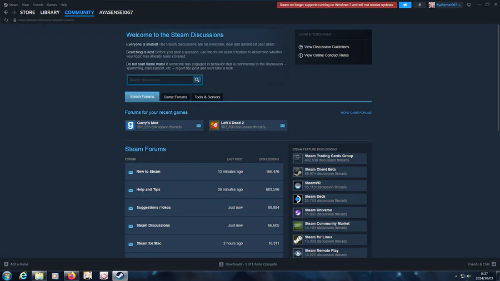Click envelope icon next to Garry's Mod

tap(199, 126)
